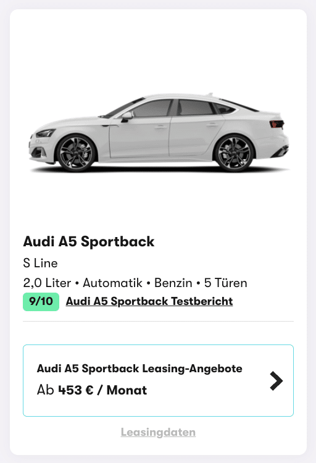
Task: Click the Audi A5 Sportback title
Action: pos(89,241)
